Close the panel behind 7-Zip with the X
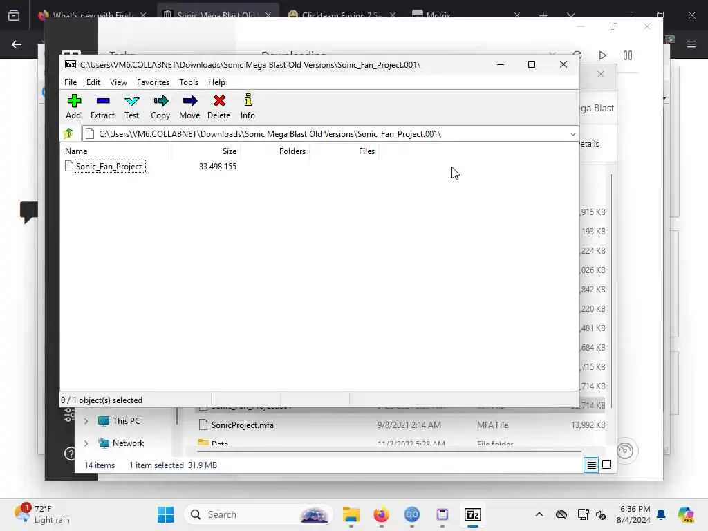This screenshot has height=531, width=708. [x=601, y=74]
